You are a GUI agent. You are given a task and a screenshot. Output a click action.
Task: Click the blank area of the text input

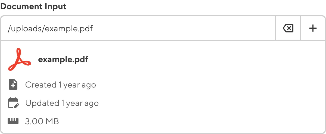click(x=190, y=28)
